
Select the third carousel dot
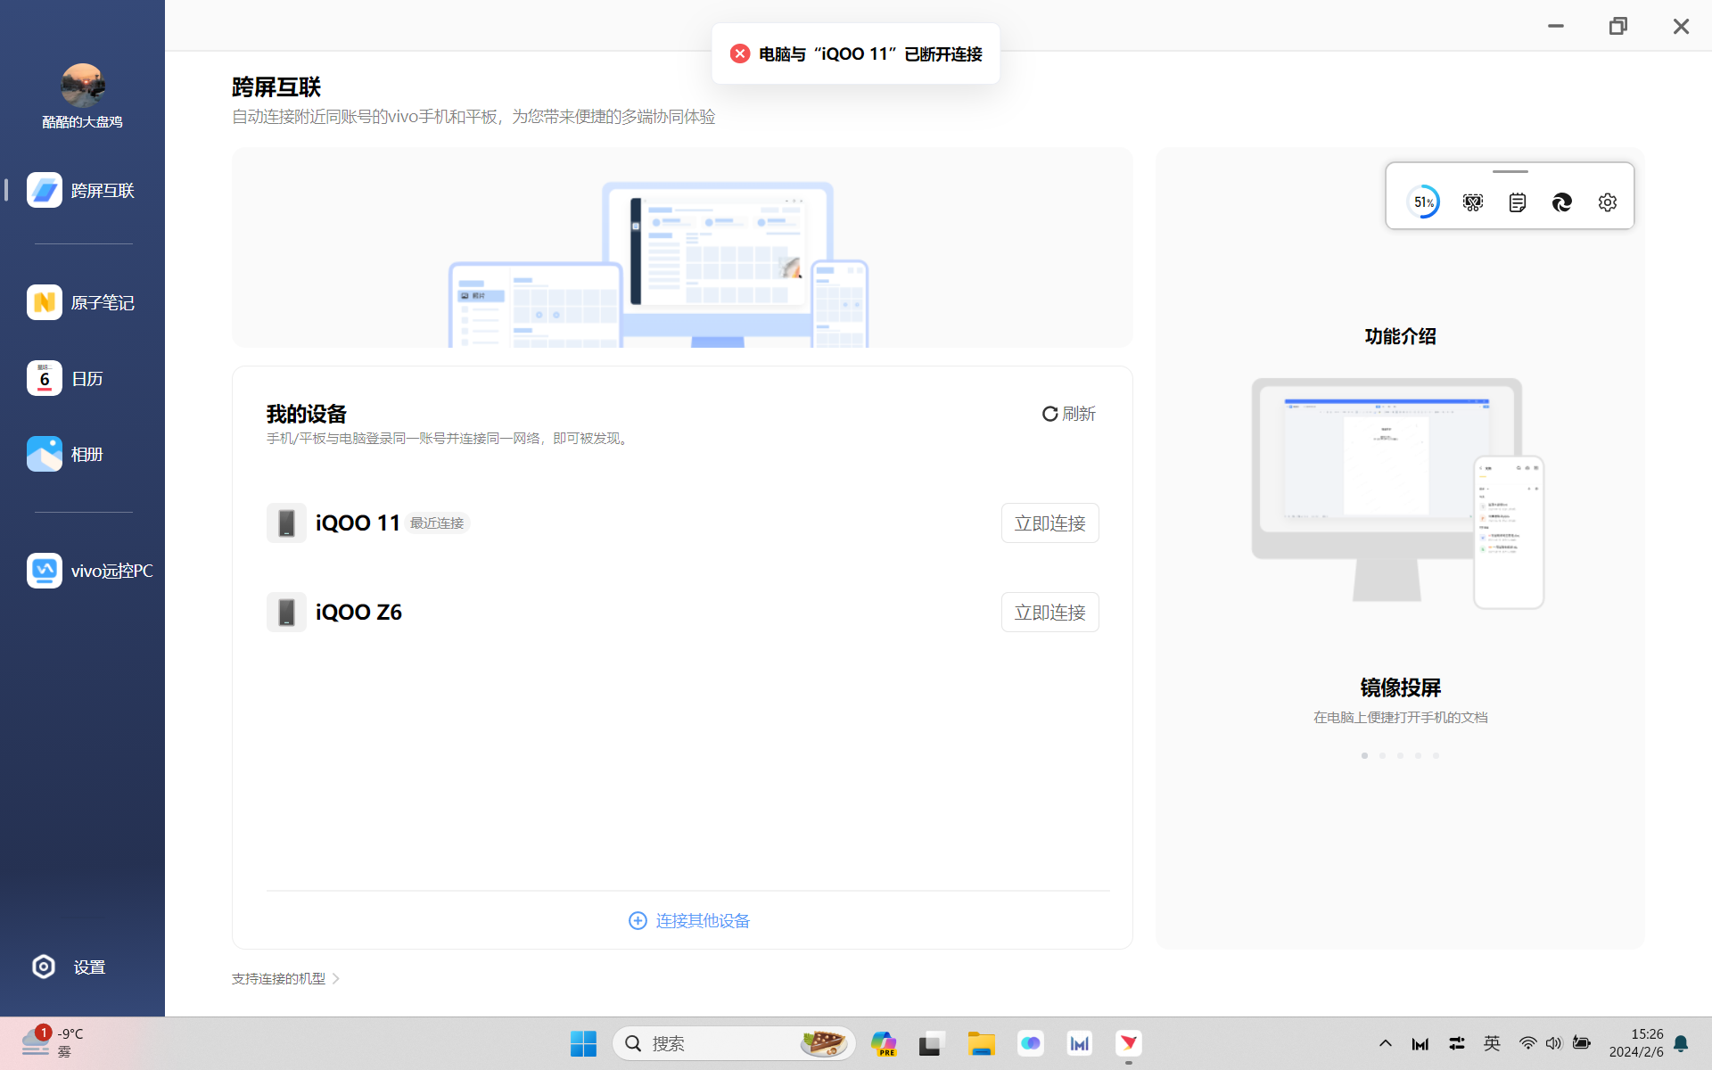pos(1400,755)
